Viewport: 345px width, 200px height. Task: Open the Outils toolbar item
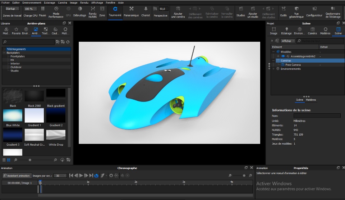284,12
